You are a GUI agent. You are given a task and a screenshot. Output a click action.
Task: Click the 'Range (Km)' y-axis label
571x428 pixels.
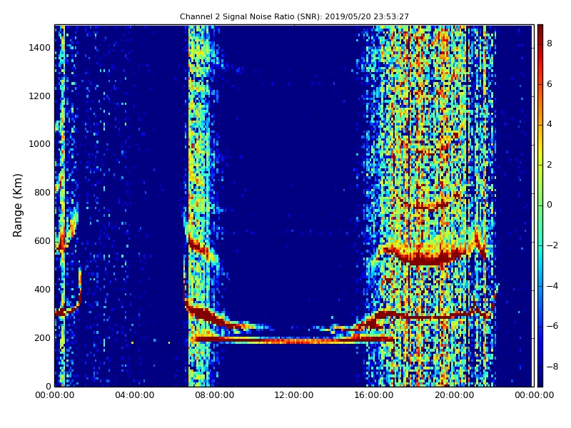[x=17, y=205]
